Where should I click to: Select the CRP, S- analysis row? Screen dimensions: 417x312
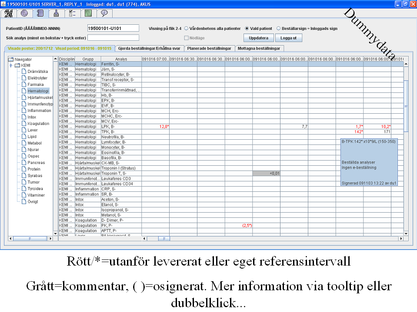(x=231, y=189)
